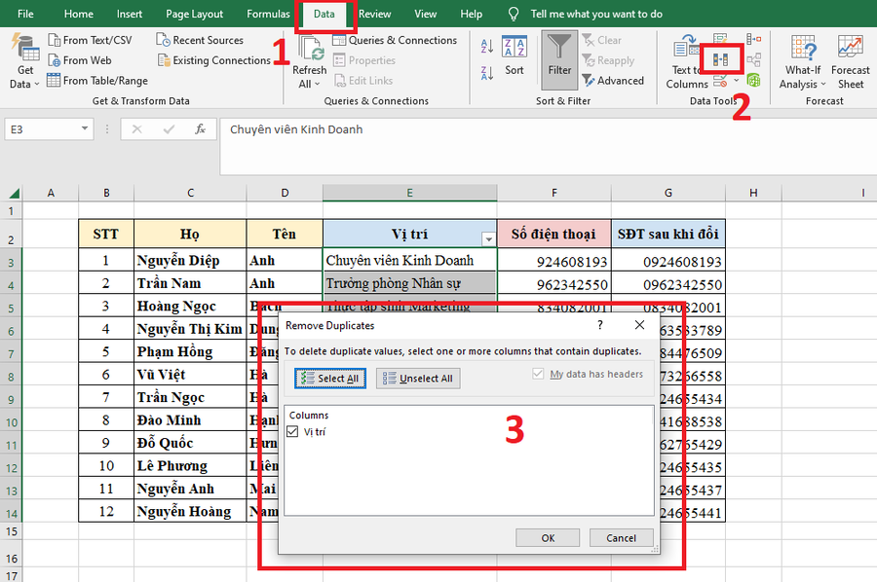Open the View tab

coord(425,14)
